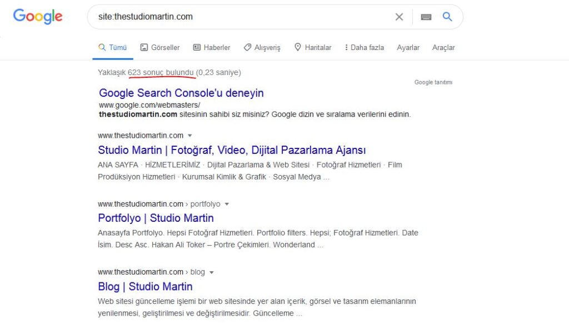Open the Portfolyo | Studio Martin result
Viewport: 569px width, 324px height.
156,218
